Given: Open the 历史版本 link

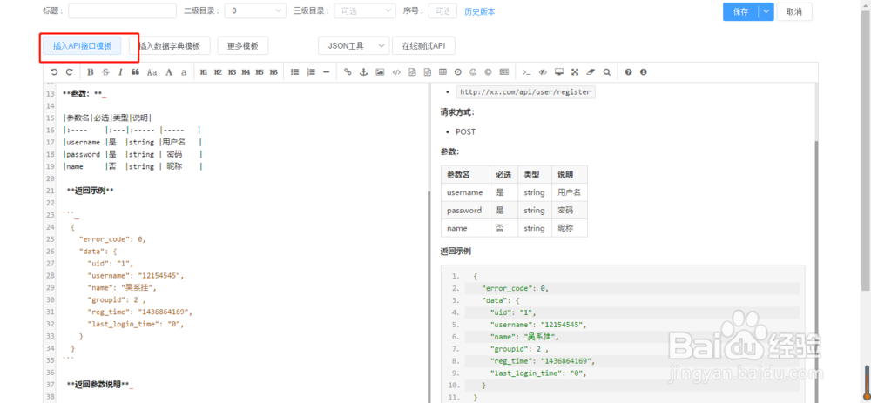Looking at the screenshot, I should (479, 11).
